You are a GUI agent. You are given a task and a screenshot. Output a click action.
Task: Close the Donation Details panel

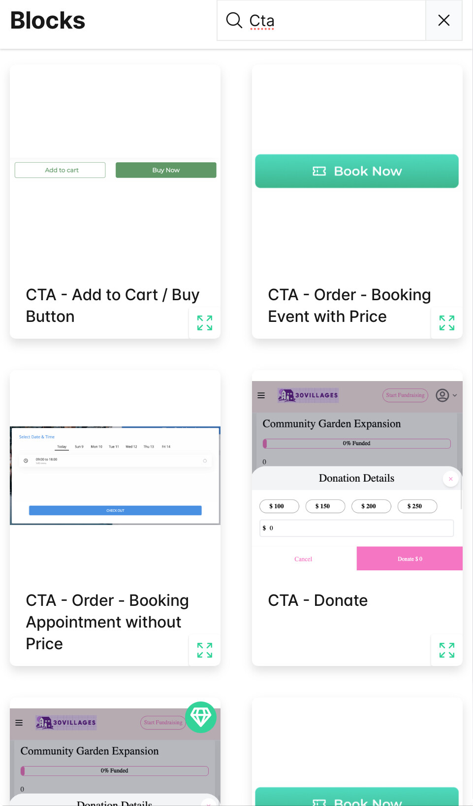(x=450, y=479)
